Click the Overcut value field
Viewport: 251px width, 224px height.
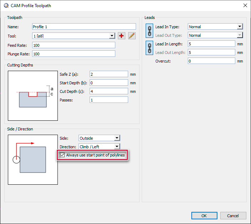[x=211, y=61]
